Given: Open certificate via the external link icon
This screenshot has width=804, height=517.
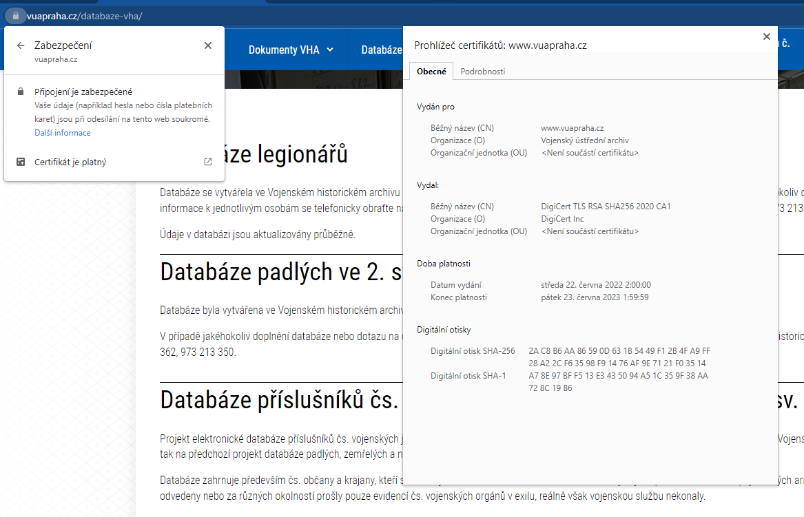Looking at the screenshot, I should [208, 162].
